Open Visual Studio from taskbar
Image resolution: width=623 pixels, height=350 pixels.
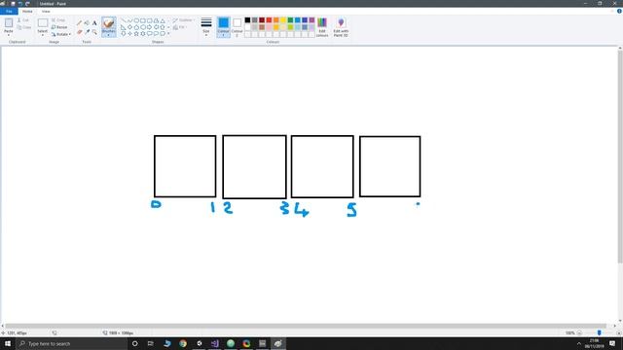coord(214,343)
